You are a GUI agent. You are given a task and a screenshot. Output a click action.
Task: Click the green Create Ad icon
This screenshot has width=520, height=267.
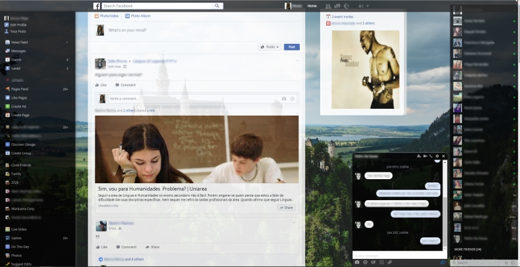[x=7, y=107]
